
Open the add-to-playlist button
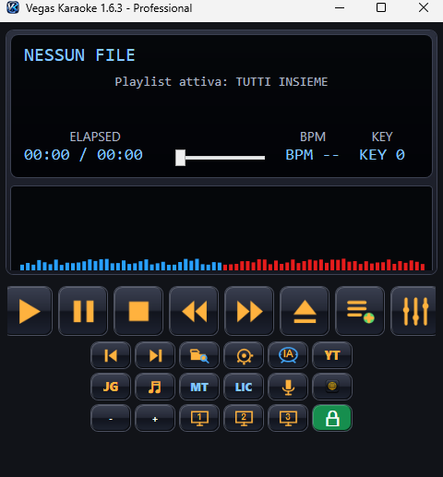click(360, 311)
